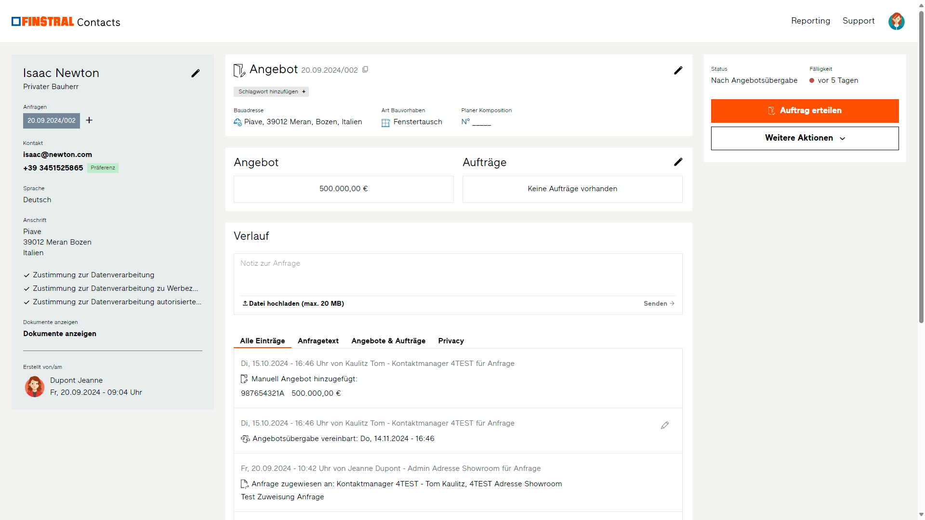Edit Angebot header details with pencil icon
The image size is (925, 520).
tap(678, 70)
